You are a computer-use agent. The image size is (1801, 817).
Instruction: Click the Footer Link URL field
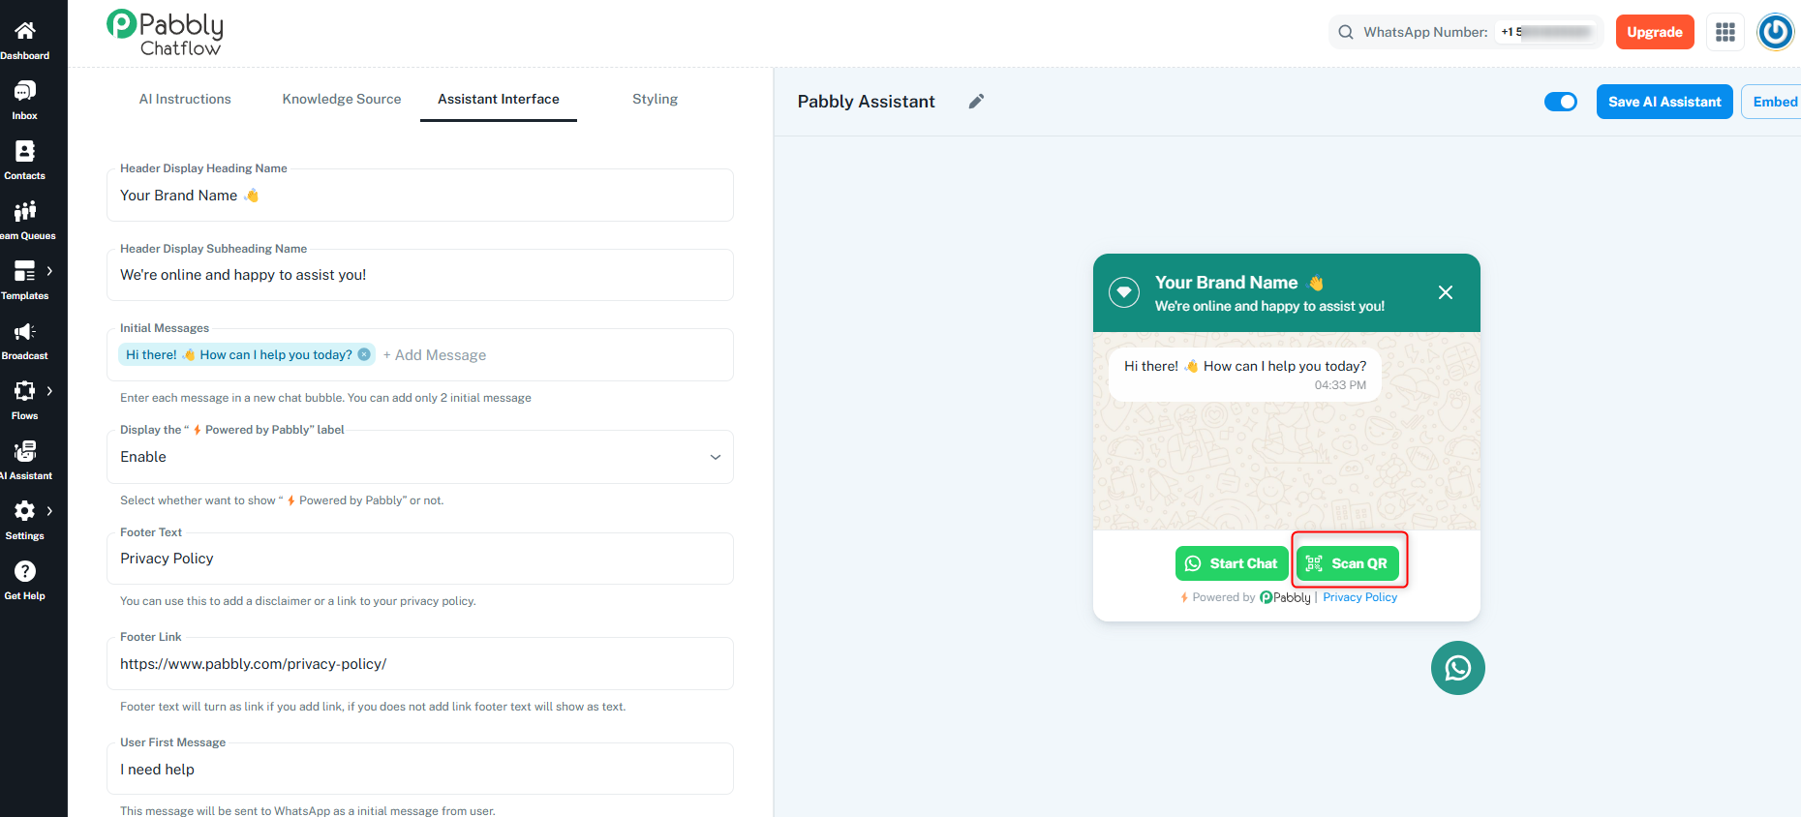tap(420, 664)
